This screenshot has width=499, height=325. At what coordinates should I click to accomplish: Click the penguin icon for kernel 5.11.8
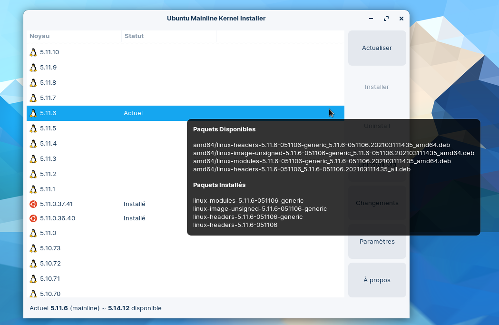(x=33, y=83)
